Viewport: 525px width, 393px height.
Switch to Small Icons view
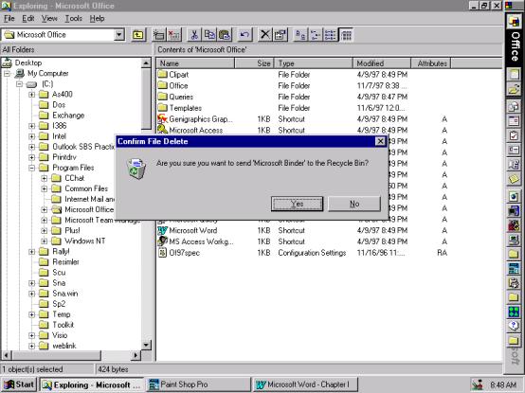point(316,35)
